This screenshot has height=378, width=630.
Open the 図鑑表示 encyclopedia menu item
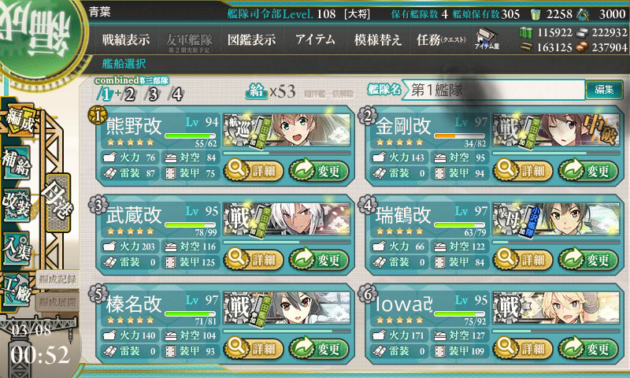[251, 39]
